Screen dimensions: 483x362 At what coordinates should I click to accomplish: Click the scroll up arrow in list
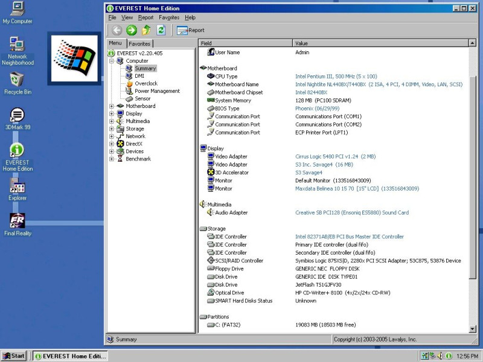[472, 43]
